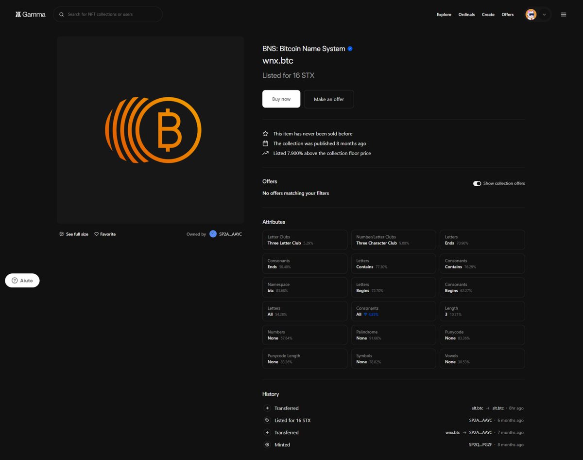Click the wnx.btc Bitcoin NFT image
Image resolution: width=583 pixels, height=460 pixels.
pos(151,130)
